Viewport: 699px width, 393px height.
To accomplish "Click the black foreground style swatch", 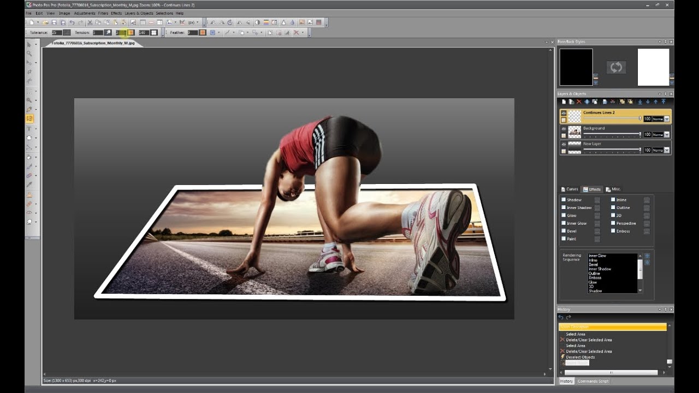I will click(576, 67).
